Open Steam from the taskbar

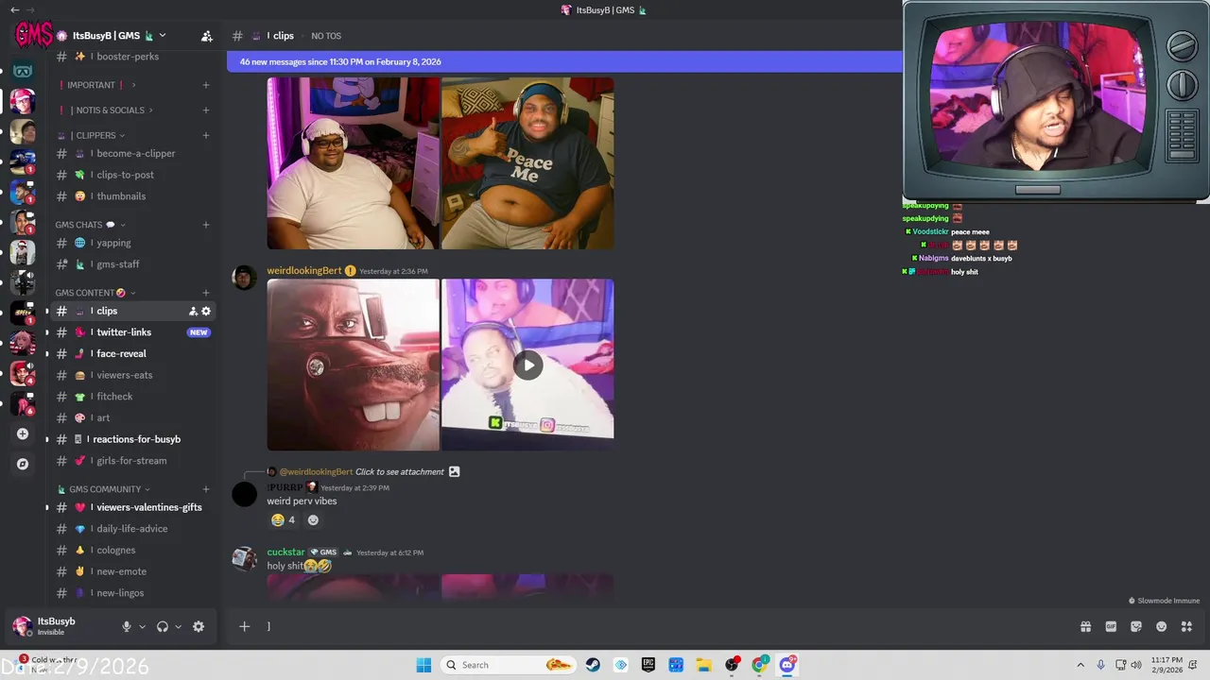[x=593, y=665]
